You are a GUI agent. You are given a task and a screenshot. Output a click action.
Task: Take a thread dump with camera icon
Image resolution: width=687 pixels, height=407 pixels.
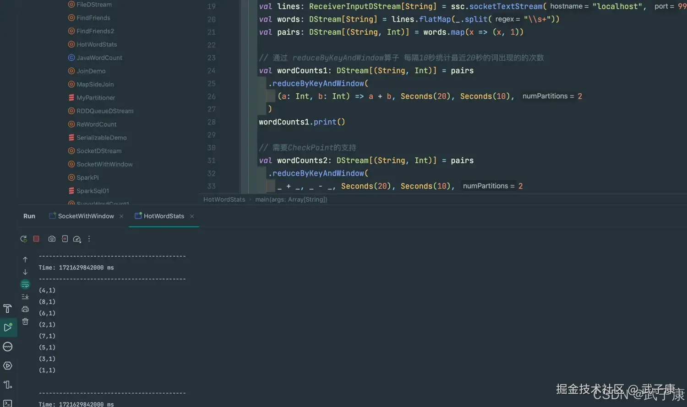pos(52,239)
